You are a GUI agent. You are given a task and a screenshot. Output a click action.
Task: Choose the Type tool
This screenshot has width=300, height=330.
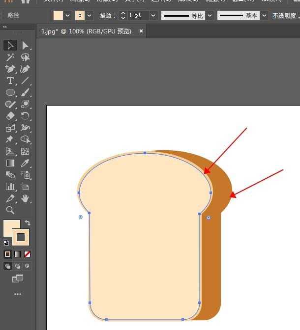click(x=10, y=81)
